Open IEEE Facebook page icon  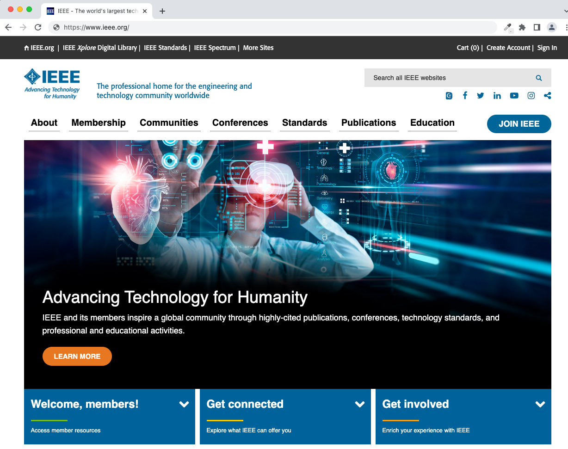point(465,96)
